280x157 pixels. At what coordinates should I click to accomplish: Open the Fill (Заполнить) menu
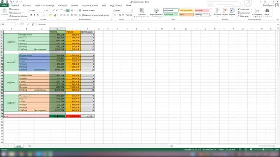click(244, 13)
